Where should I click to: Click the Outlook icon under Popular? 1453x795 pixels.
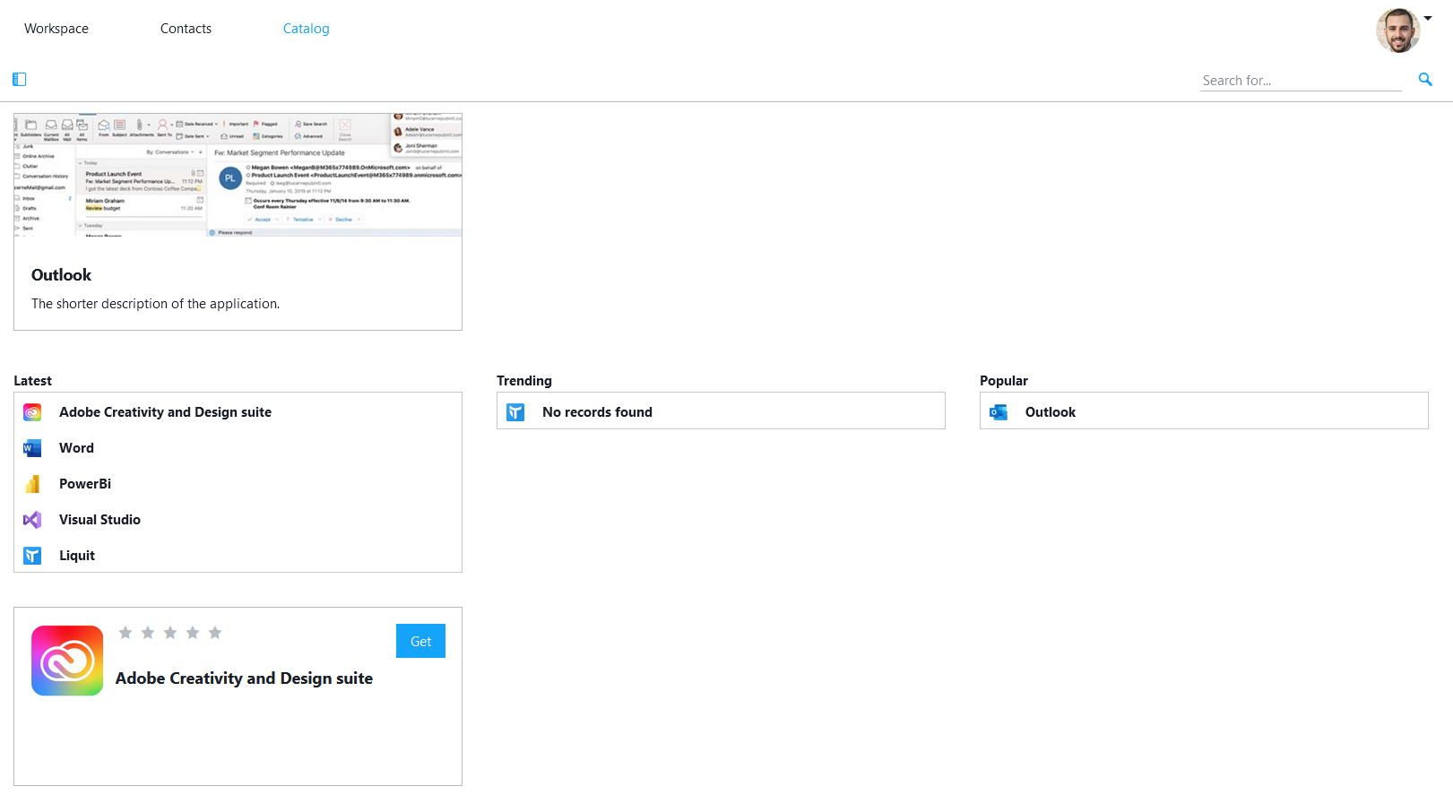point(999,412)
